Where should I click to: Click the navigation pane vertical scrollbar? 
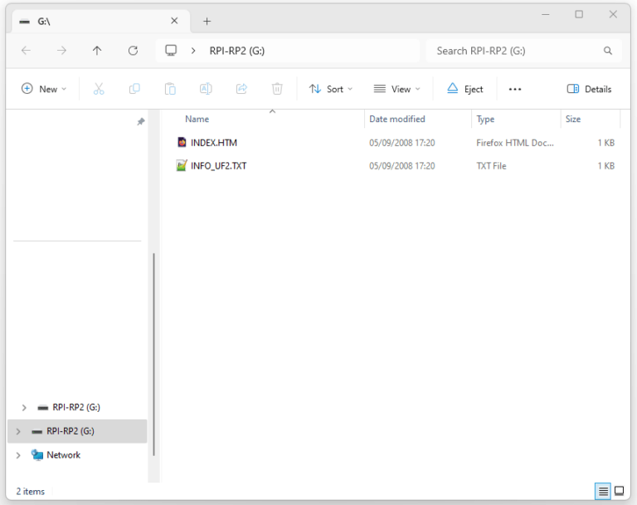click(x=153, y=354)
